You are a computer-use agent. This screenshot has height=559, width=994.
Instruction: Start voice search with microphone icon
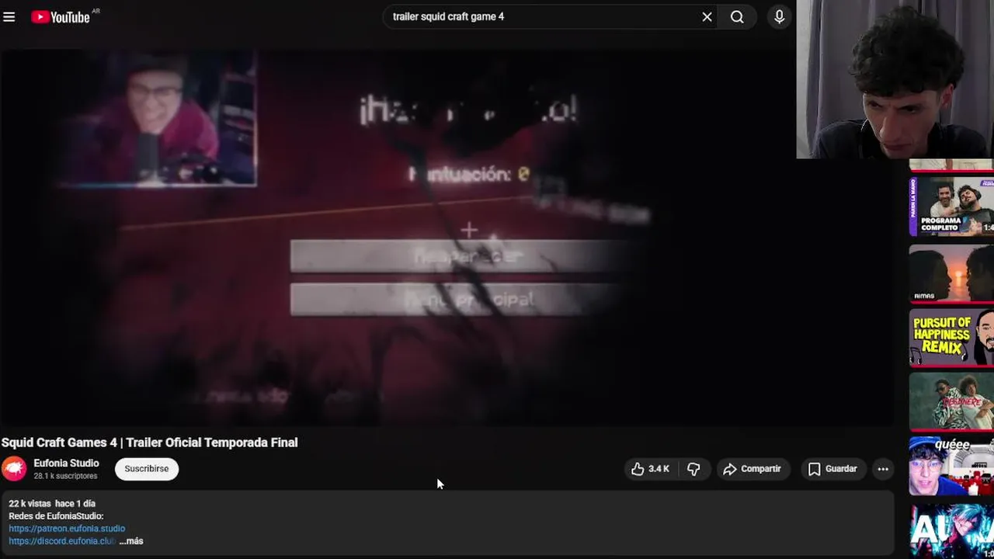pyautogui.click(x=779, y=16)
